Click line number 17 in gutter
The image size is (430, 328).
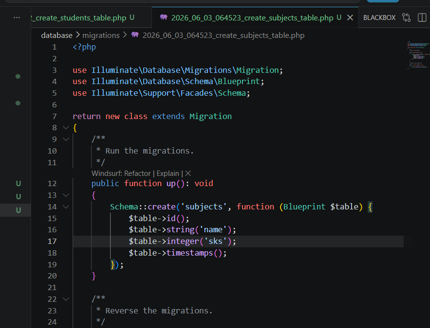click(x=52, y=242)
